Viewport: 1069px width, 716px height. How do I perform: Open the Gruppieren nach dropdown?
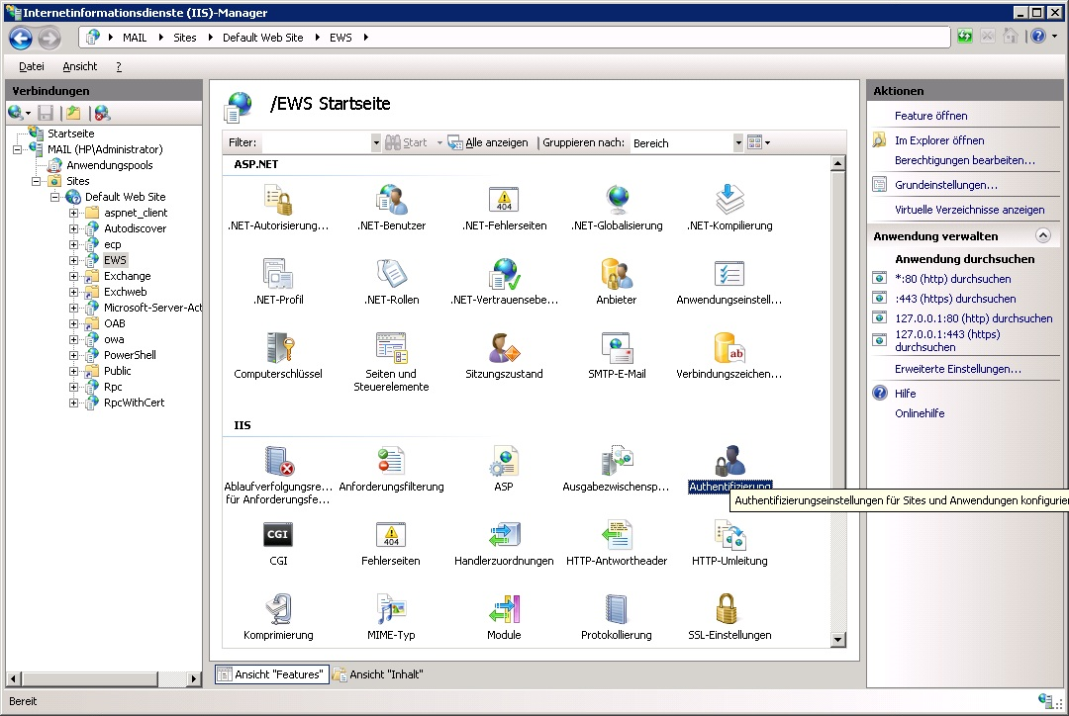737,142
